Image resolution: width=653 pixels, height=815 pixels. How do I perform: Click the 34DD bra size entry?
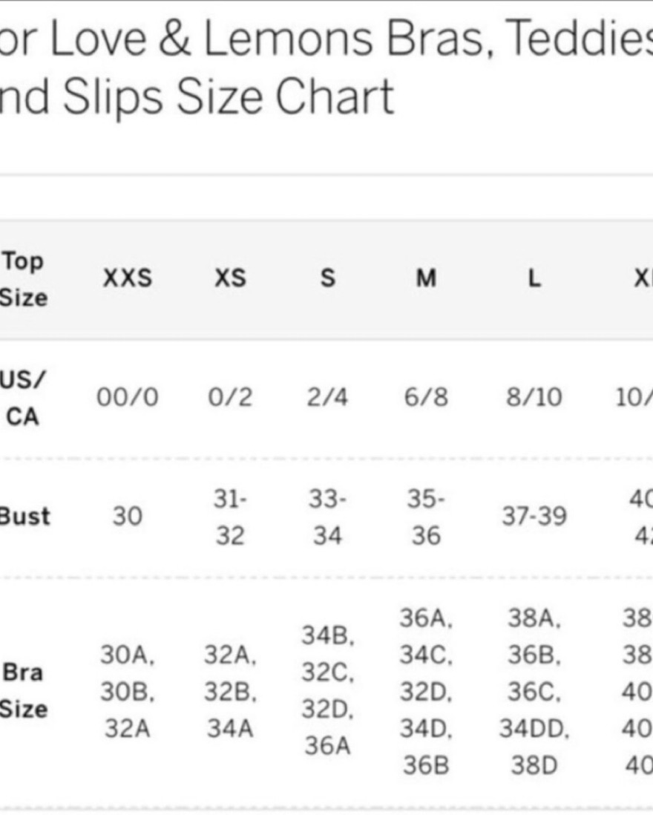coord(533,730)
